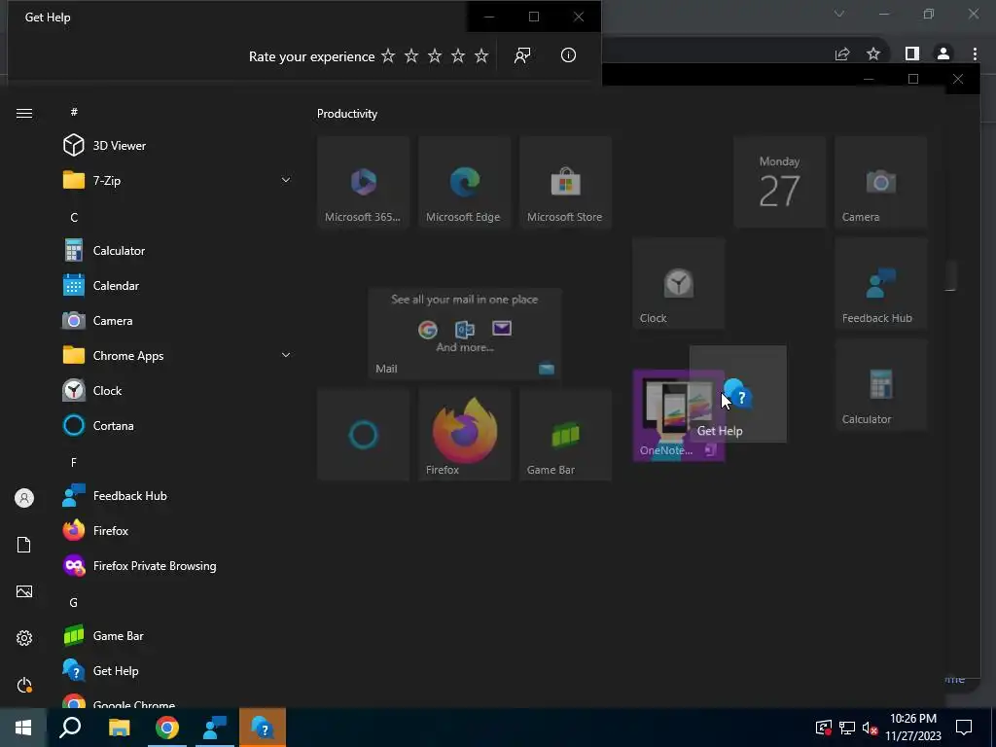The width and height of the screenshot is (996, 747).
Task: Open the Camera tile
Action: (x=880, y=182)
